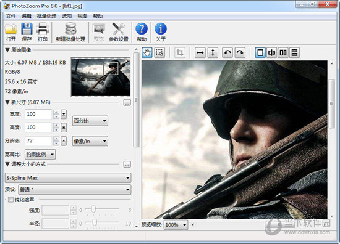Click the left panel scroll-down arrow
The width and height of the screenshot is (340, 244).
tap(137, 226)
